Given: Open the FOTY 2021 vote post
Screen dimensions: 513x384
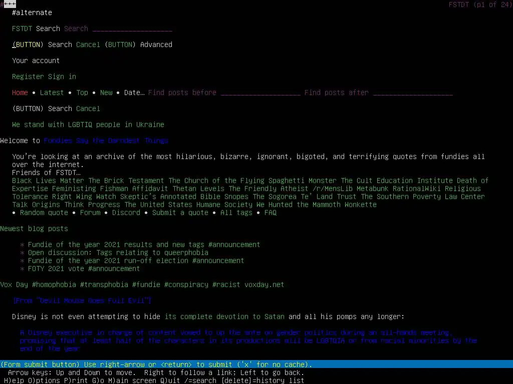Looking at the screenshot, I should point(84,268).
